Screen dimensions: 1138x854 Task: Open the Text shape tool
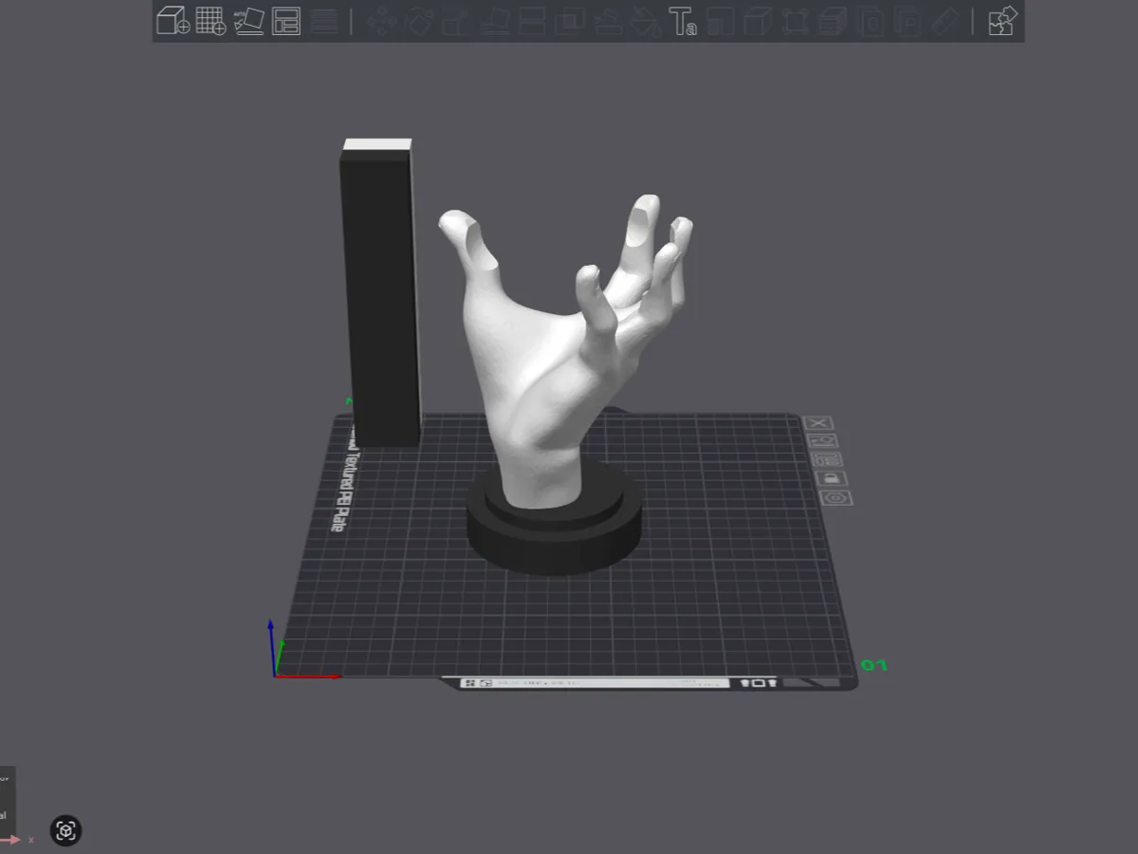coord(683,21)
